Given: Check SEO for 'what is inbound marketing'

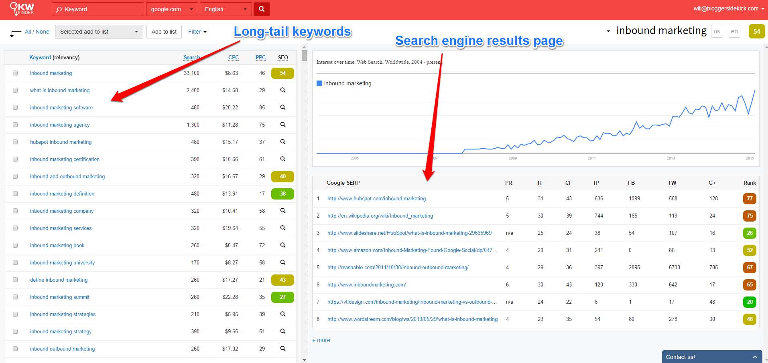Looking at the screenshot, I should (283, 90).
